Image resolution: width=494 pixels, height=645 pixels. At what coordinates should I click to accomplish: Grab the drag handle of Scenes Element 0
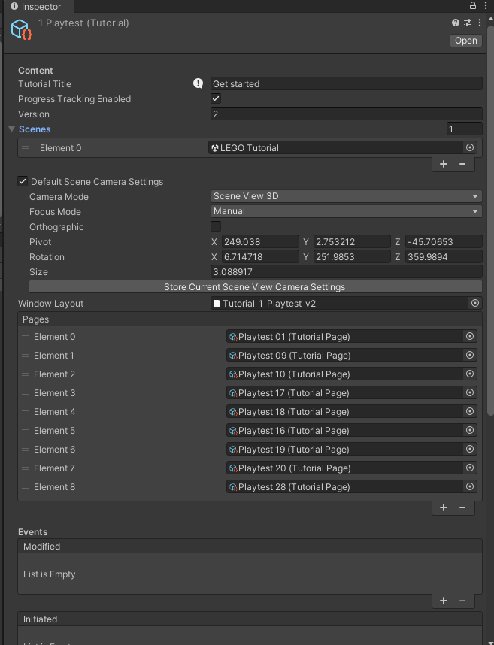click(26, 147)
